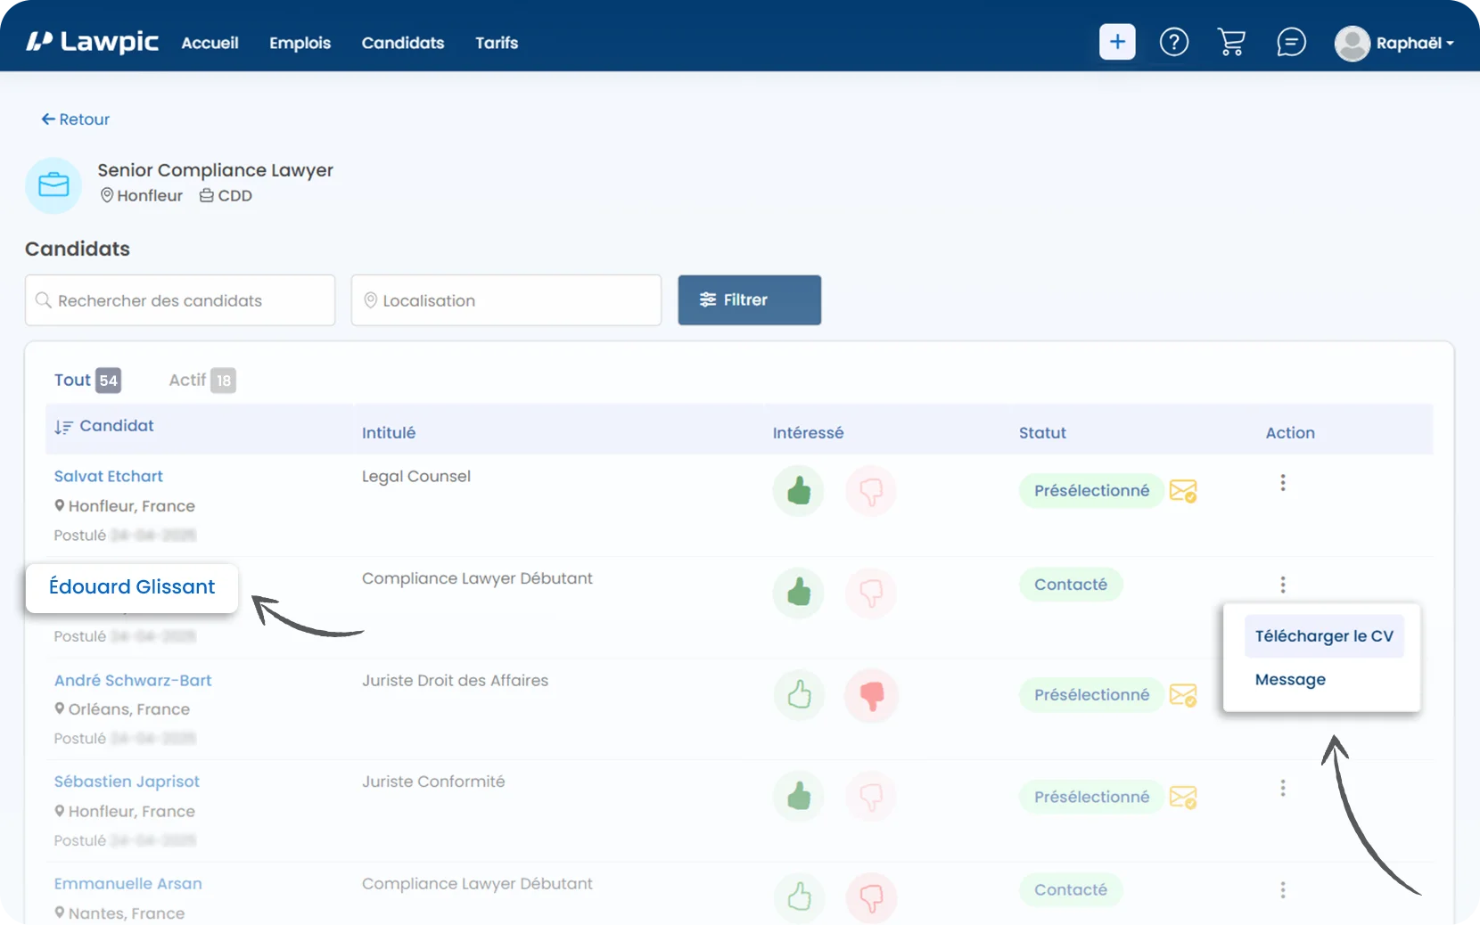Viewport: 1480px width, 925px height.
Task: Thumbs up Compliance Lawyer Débutant Contacté candidate Édouard
Action: click(x=799, y=593)
